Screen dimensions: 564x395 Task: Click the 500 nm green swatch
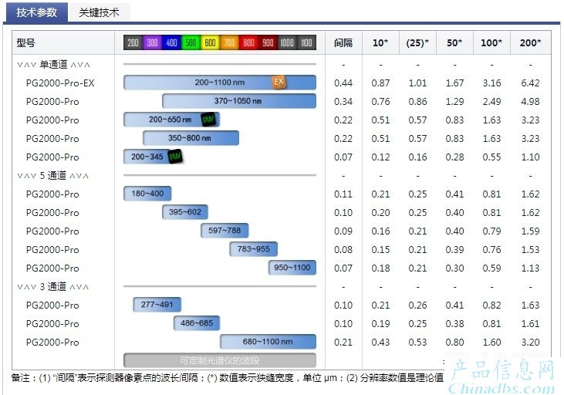pos(191,42)
